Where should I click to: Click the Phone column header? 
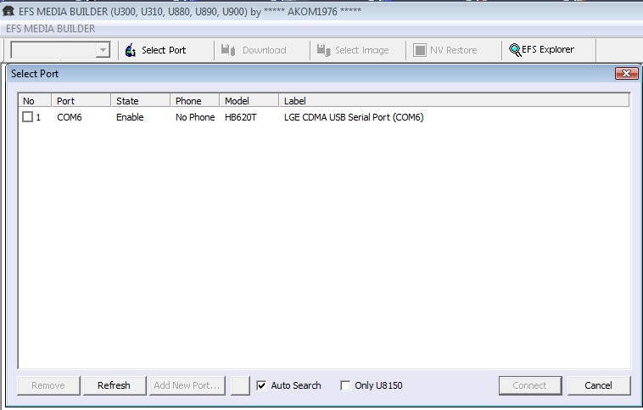[x=195, y=100]
